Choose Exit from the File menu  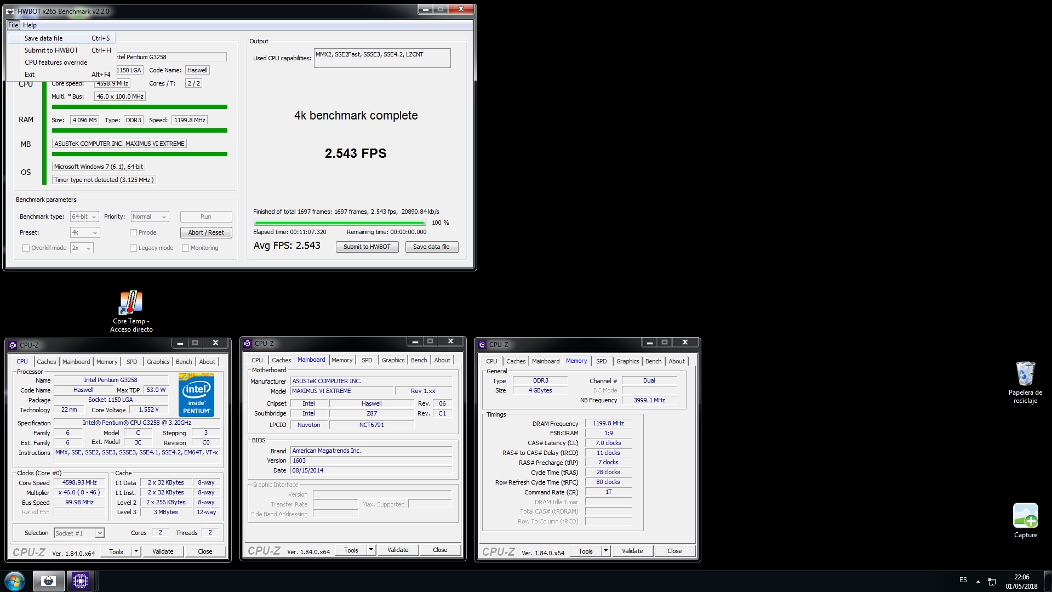pyautogui.click(x=61, y=75)
